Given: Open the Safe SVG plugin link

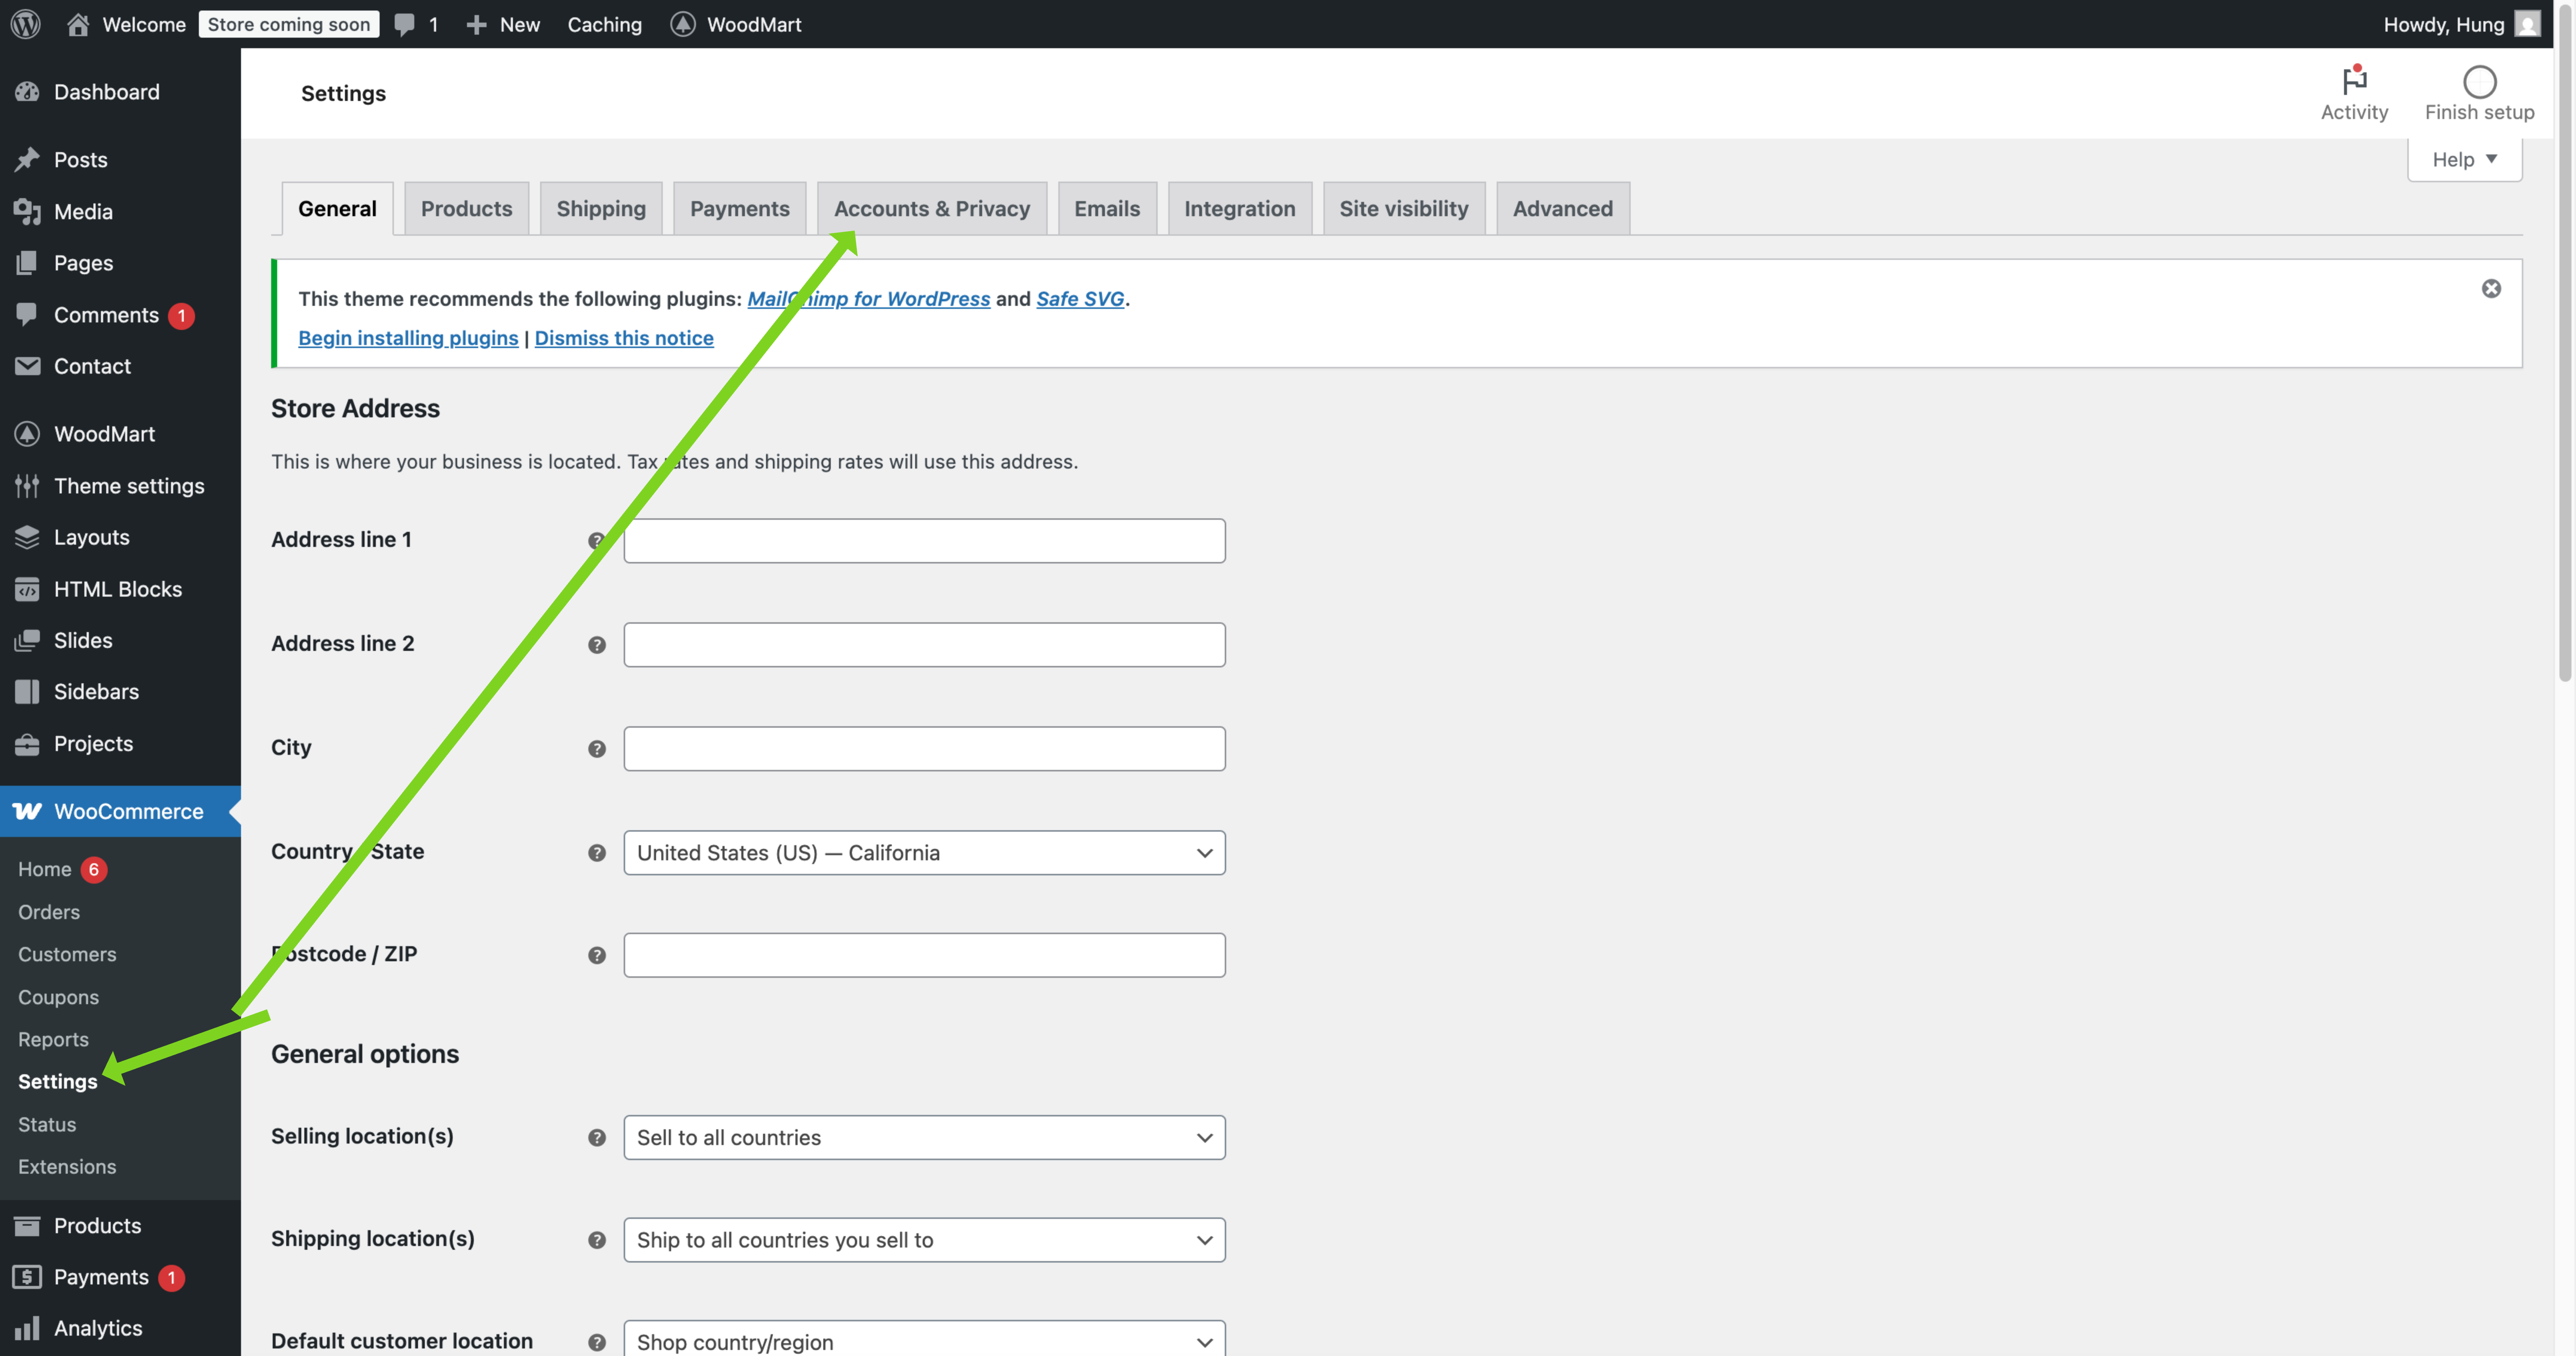Looking at the screenshot, I should point(1080,299).
